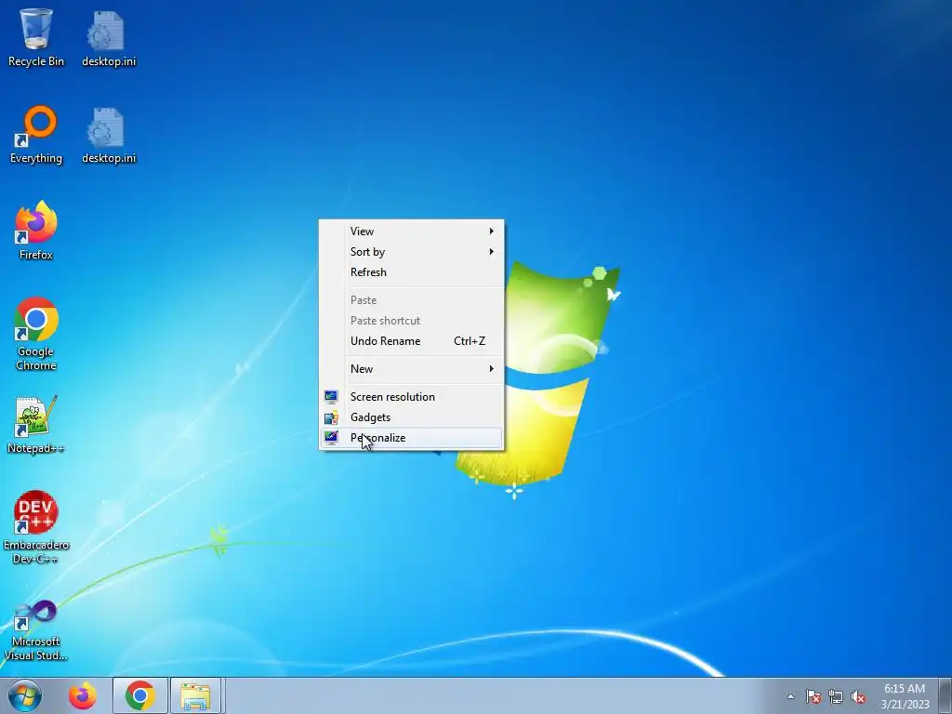The width and height of the screenshot is (952, 714).
Task: Select the Google Chrome desktop shortcut
Action: pyautogui.click(x=36, y=334)
